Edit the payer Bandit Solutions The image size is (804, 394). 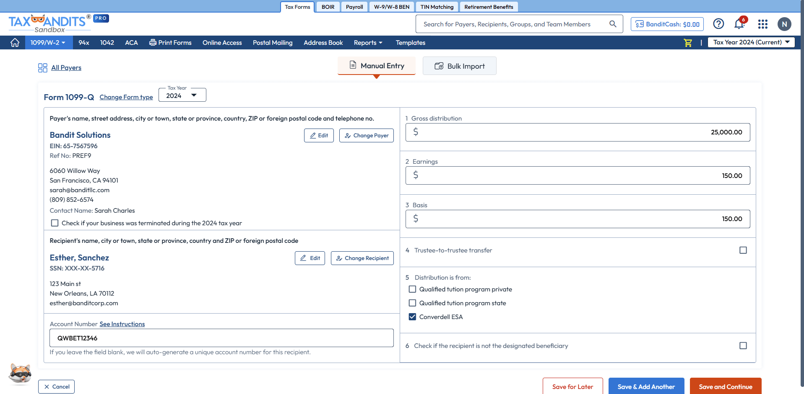coord(319,135)
